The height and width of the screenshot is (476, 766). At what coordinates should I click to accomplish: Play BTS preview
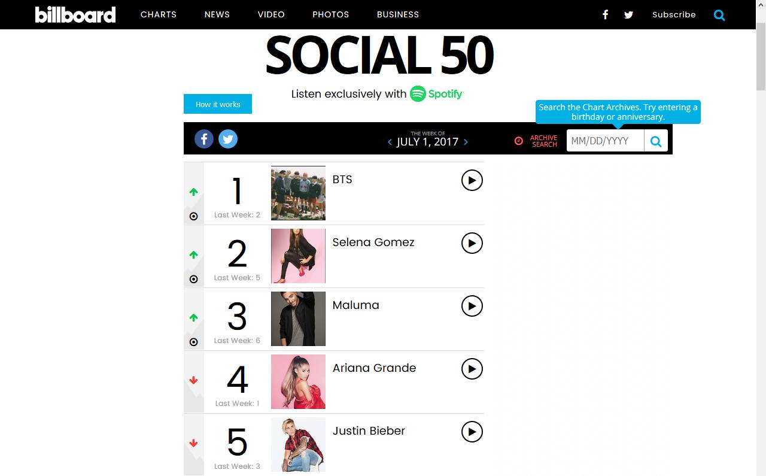pos(472,180)
